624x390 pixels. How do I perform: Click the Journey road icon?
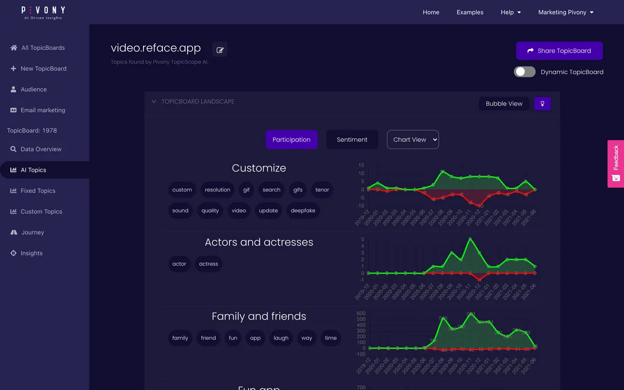pos(14,232)
